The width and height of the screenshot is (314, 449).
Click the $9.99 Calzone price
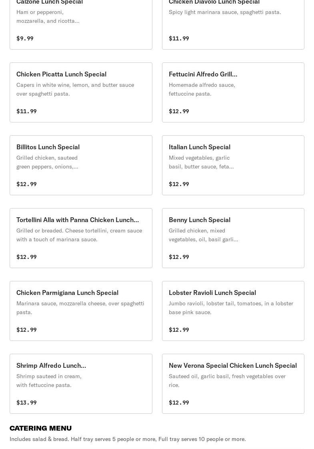(25, 38)
